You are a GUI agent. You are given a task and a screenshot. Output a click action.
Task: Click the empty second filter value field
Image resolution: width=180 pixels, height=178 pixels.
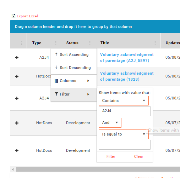[x=125, y=145]
